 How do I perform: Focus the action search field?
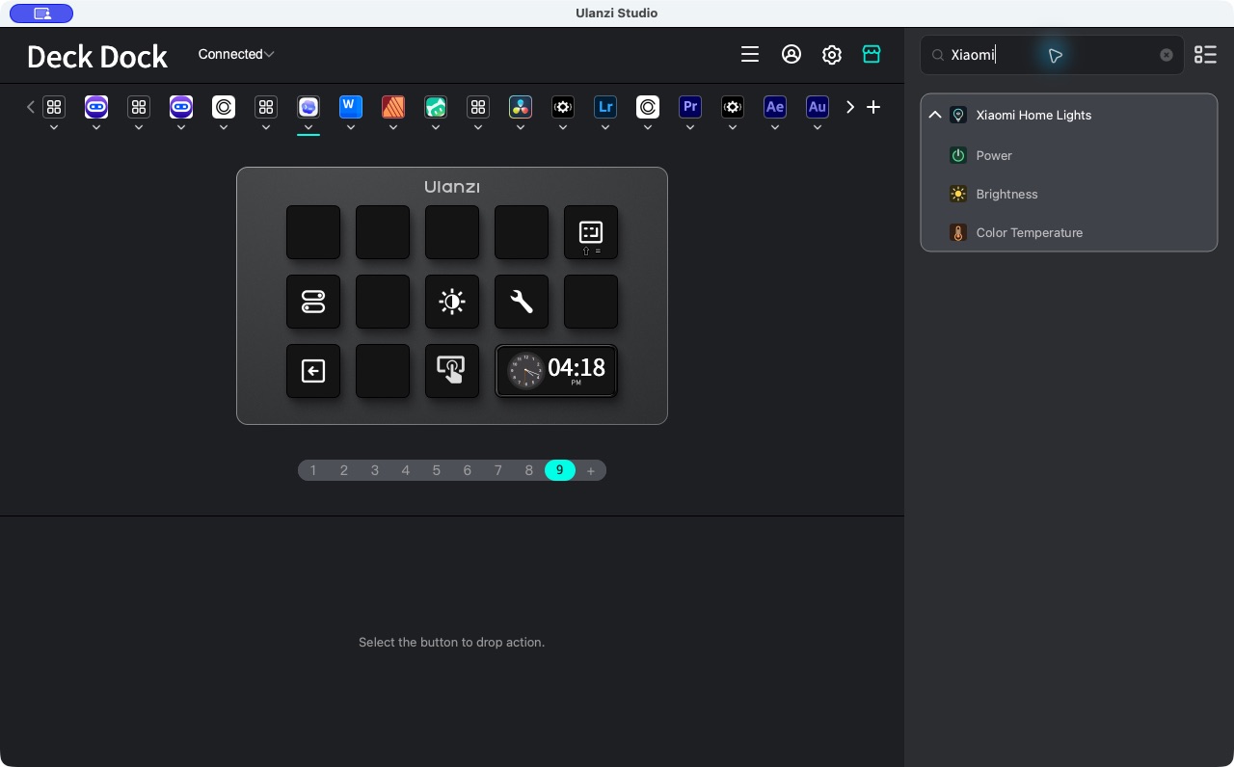point(1052,55)
